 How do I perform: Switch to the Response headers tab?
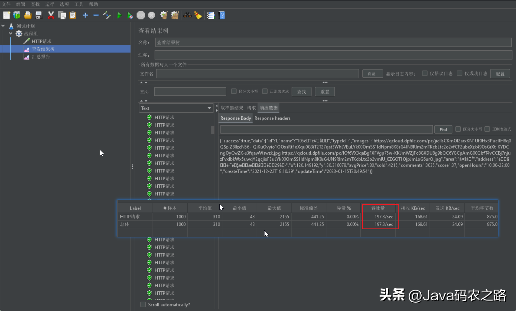[x=272, y=118]
